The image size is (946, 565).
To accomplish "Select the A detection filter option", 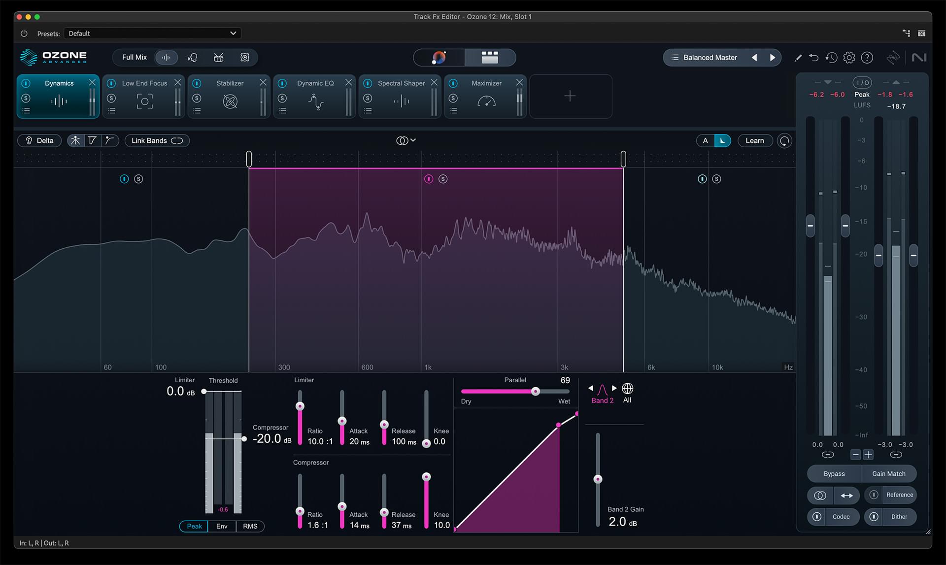I will (705, 140).
